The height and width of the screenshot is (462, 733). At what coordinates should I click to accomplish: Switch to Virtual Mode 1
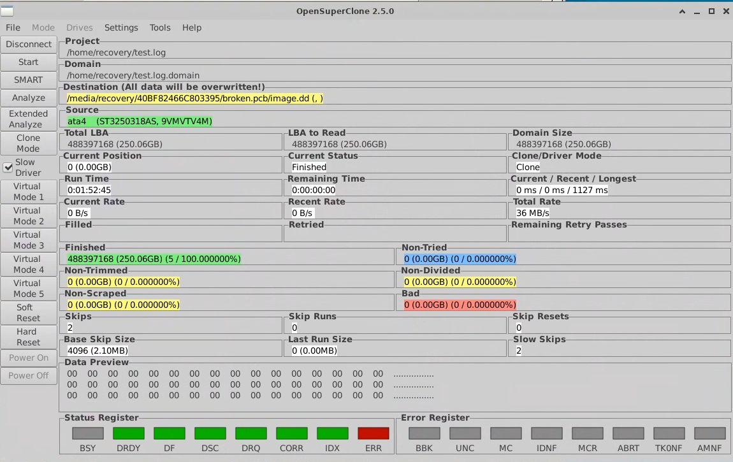pos(29,192)
